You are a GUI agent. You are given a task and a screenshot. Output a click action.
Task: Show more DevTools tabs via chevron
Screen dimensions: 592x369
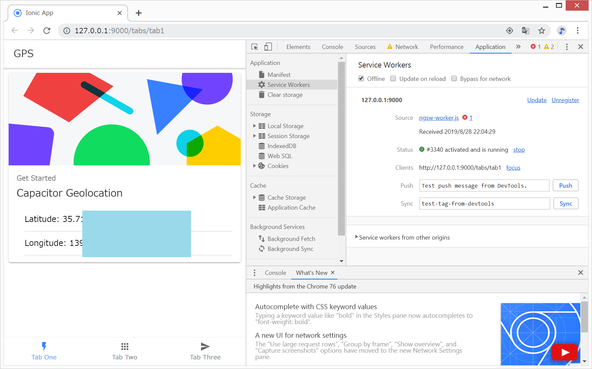[x=518, y=47]
